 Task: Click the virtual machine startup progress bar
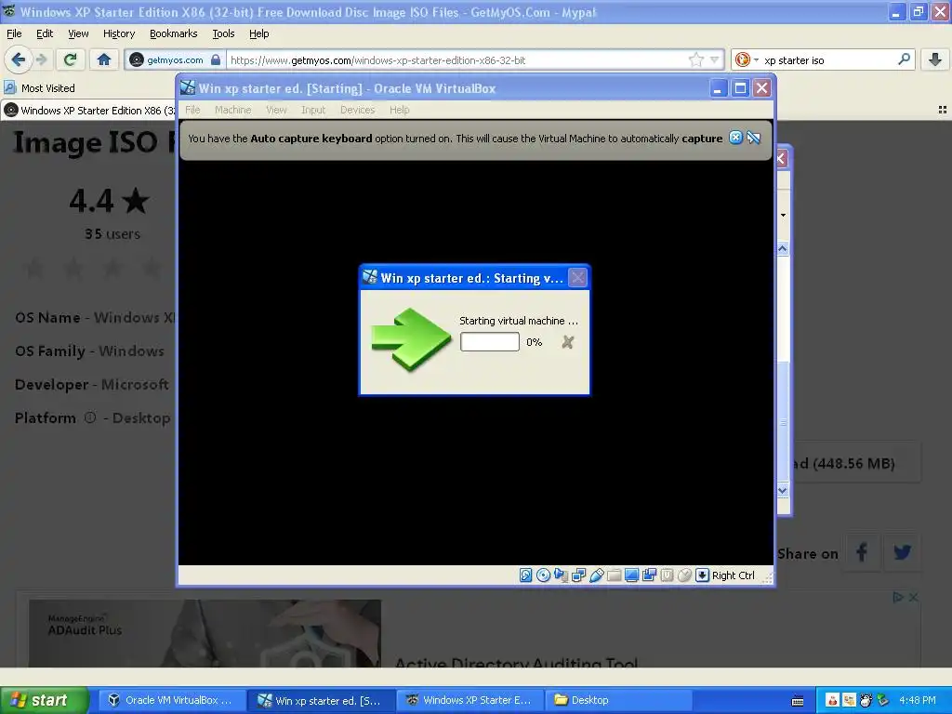(490, 342)
